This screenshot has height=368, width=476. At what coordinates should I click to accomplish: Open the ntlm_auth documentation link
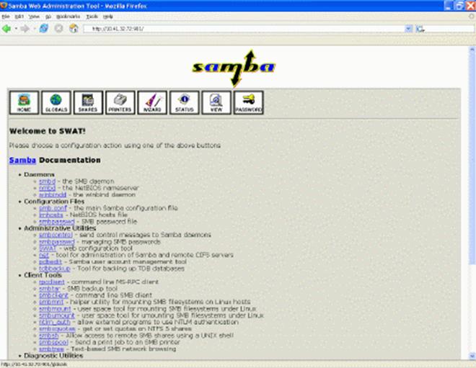[55, 322]
